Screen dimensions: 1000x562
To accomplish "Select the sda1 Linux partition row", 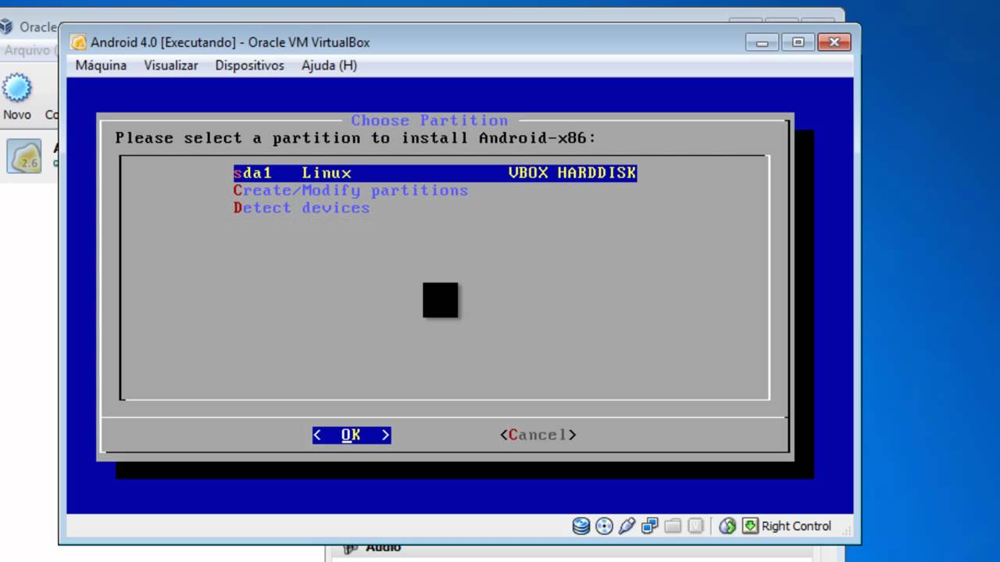I will (x=435, y=173).
